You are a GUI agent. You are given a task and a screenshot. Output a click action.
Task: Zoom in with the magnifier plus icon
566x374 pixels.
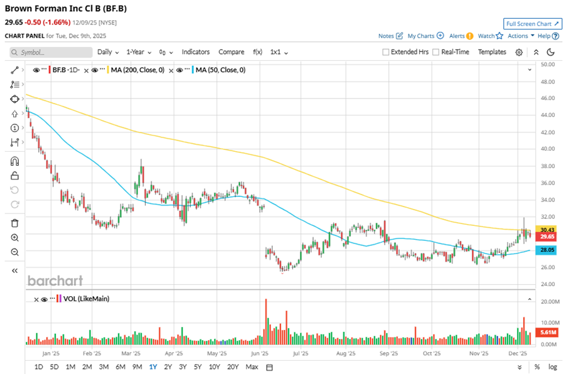coord(14,238)
